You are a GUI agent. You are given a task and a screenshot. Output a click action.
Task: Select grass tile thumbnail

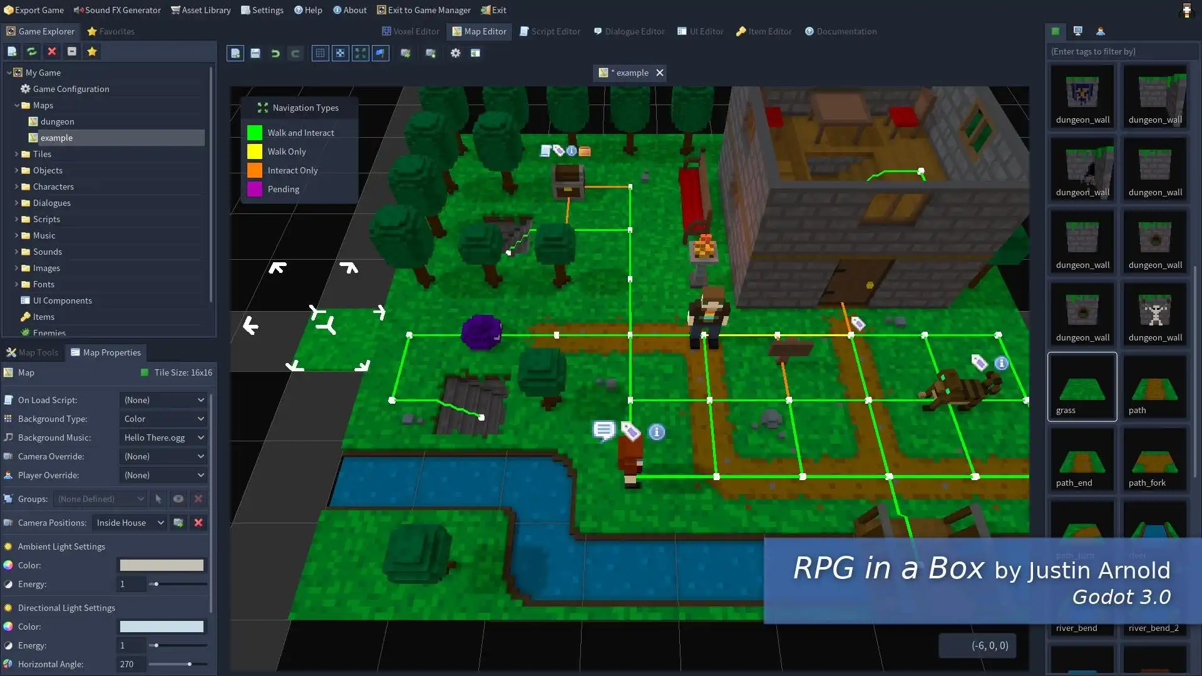[1082, 386]
